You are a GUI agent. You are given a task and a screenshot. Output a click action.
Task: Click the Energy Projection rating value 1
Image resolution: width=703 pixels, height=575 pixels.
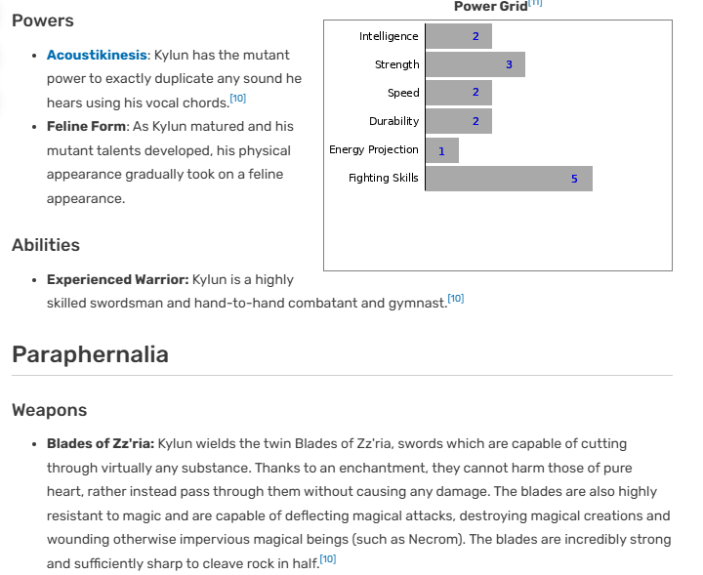[441, 151]
